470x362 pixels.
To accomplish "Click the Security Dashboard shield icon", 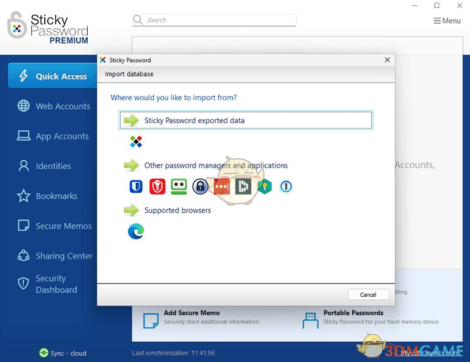I will [24, 283].
